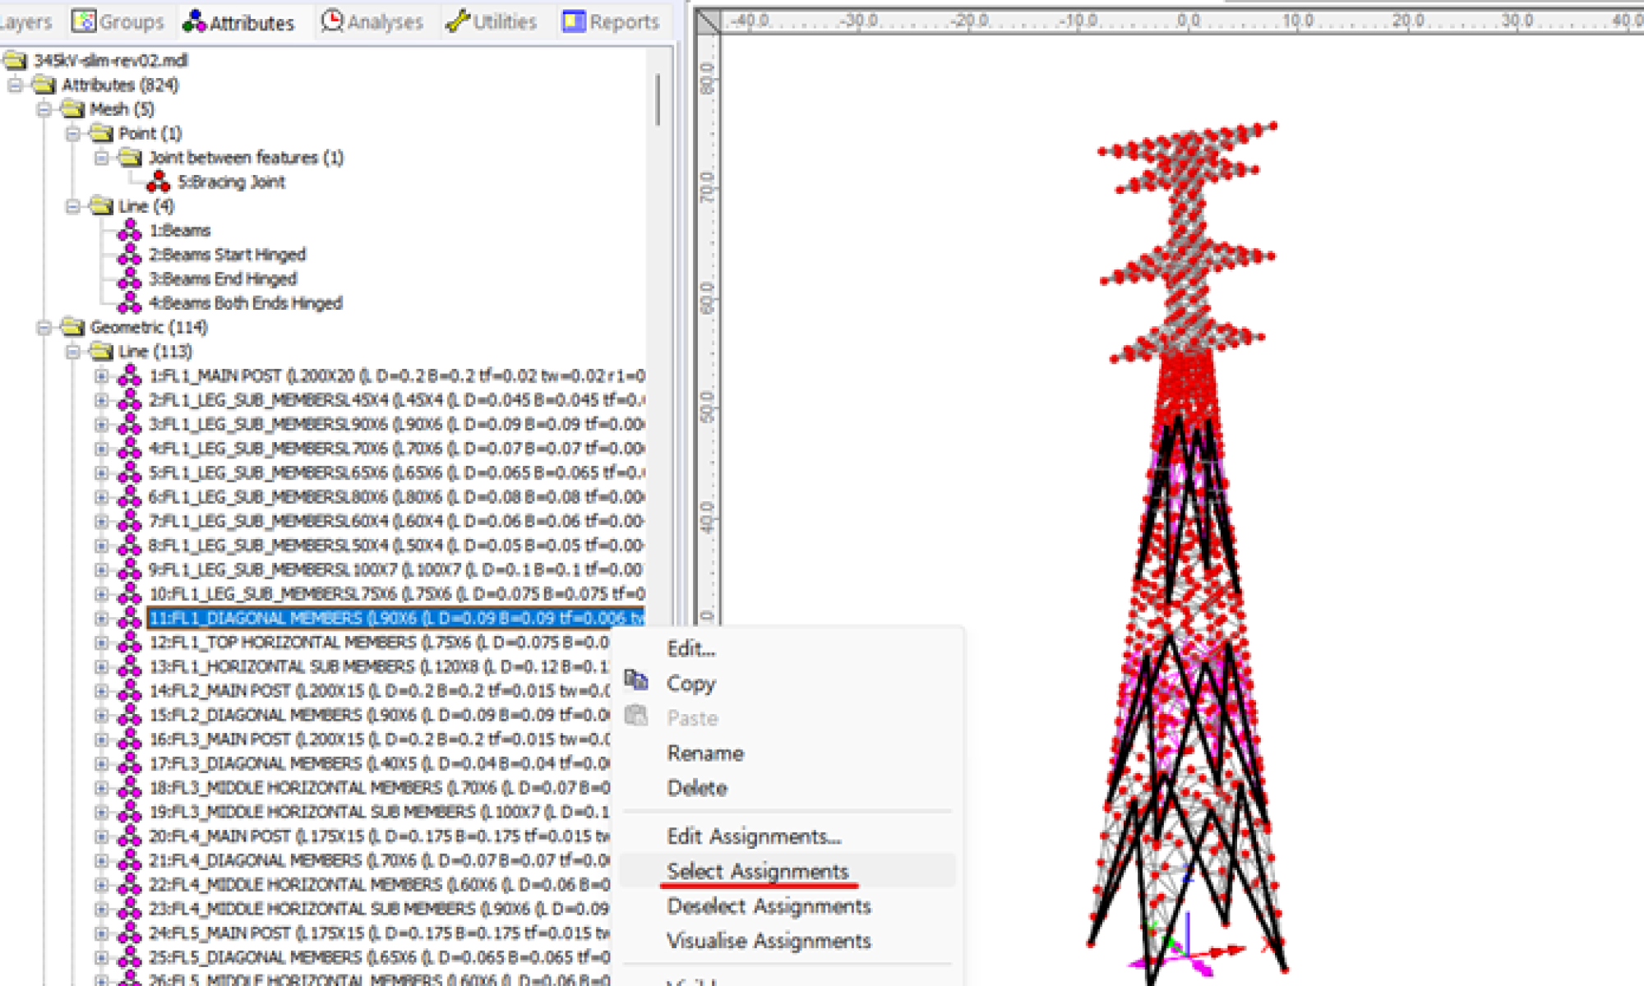Click the Geometric folder icon
The width and height of the screenshot is (1644, 986).
tap(72, 327)
